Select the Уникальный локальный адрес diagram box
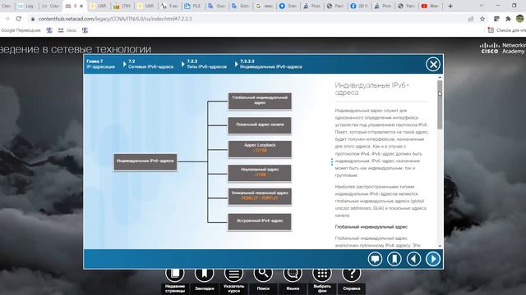 tap(260, 197)
